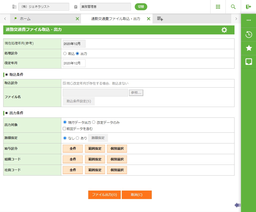256x212 pixels.
Task: Select あり for 路線指定
Action: click(77, 138)
